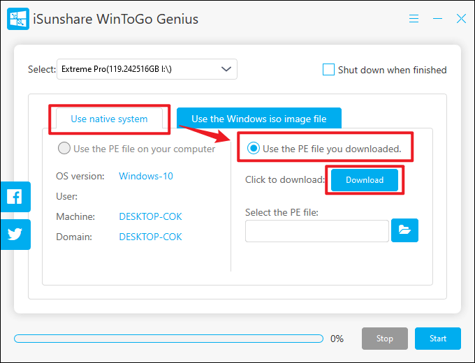
Task: Click the Download button
Action: [365, 180]
